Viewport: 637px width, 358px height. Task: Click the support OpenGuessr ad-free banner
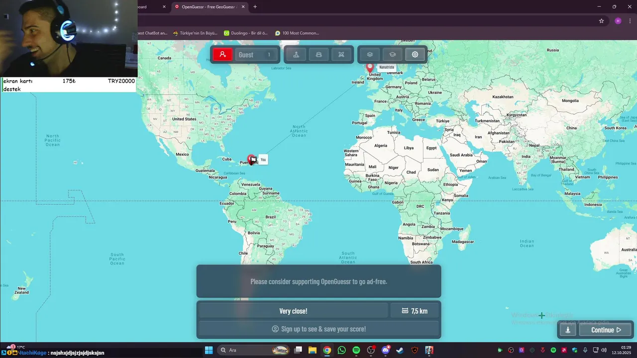coord(318,281)
